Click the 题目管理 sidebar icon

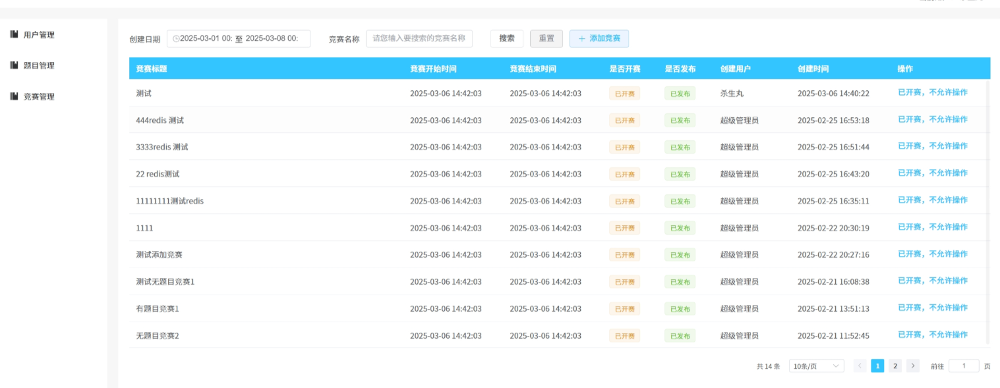click(14, 65)
